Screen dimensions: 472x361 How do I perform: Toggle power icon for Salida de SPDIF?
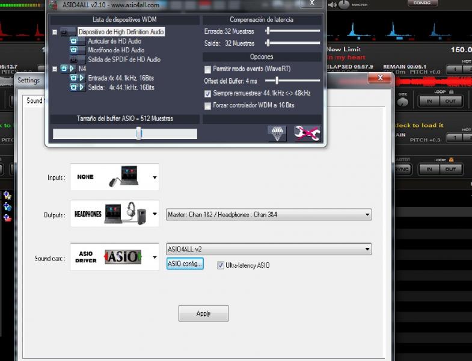pyautogui.click(x=74, y=60)
